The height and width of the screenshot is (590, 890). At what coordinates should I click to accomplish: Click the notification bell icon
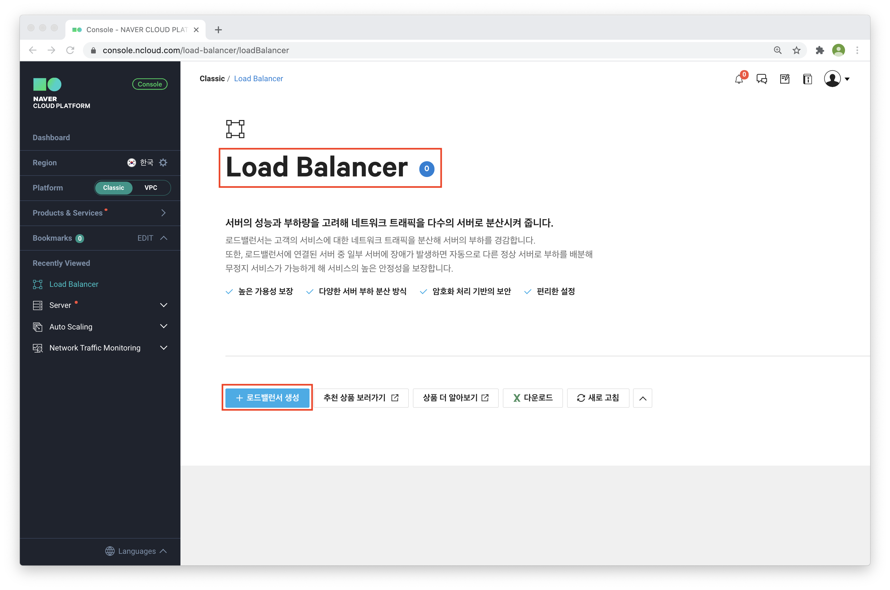[x=739, y=79]
